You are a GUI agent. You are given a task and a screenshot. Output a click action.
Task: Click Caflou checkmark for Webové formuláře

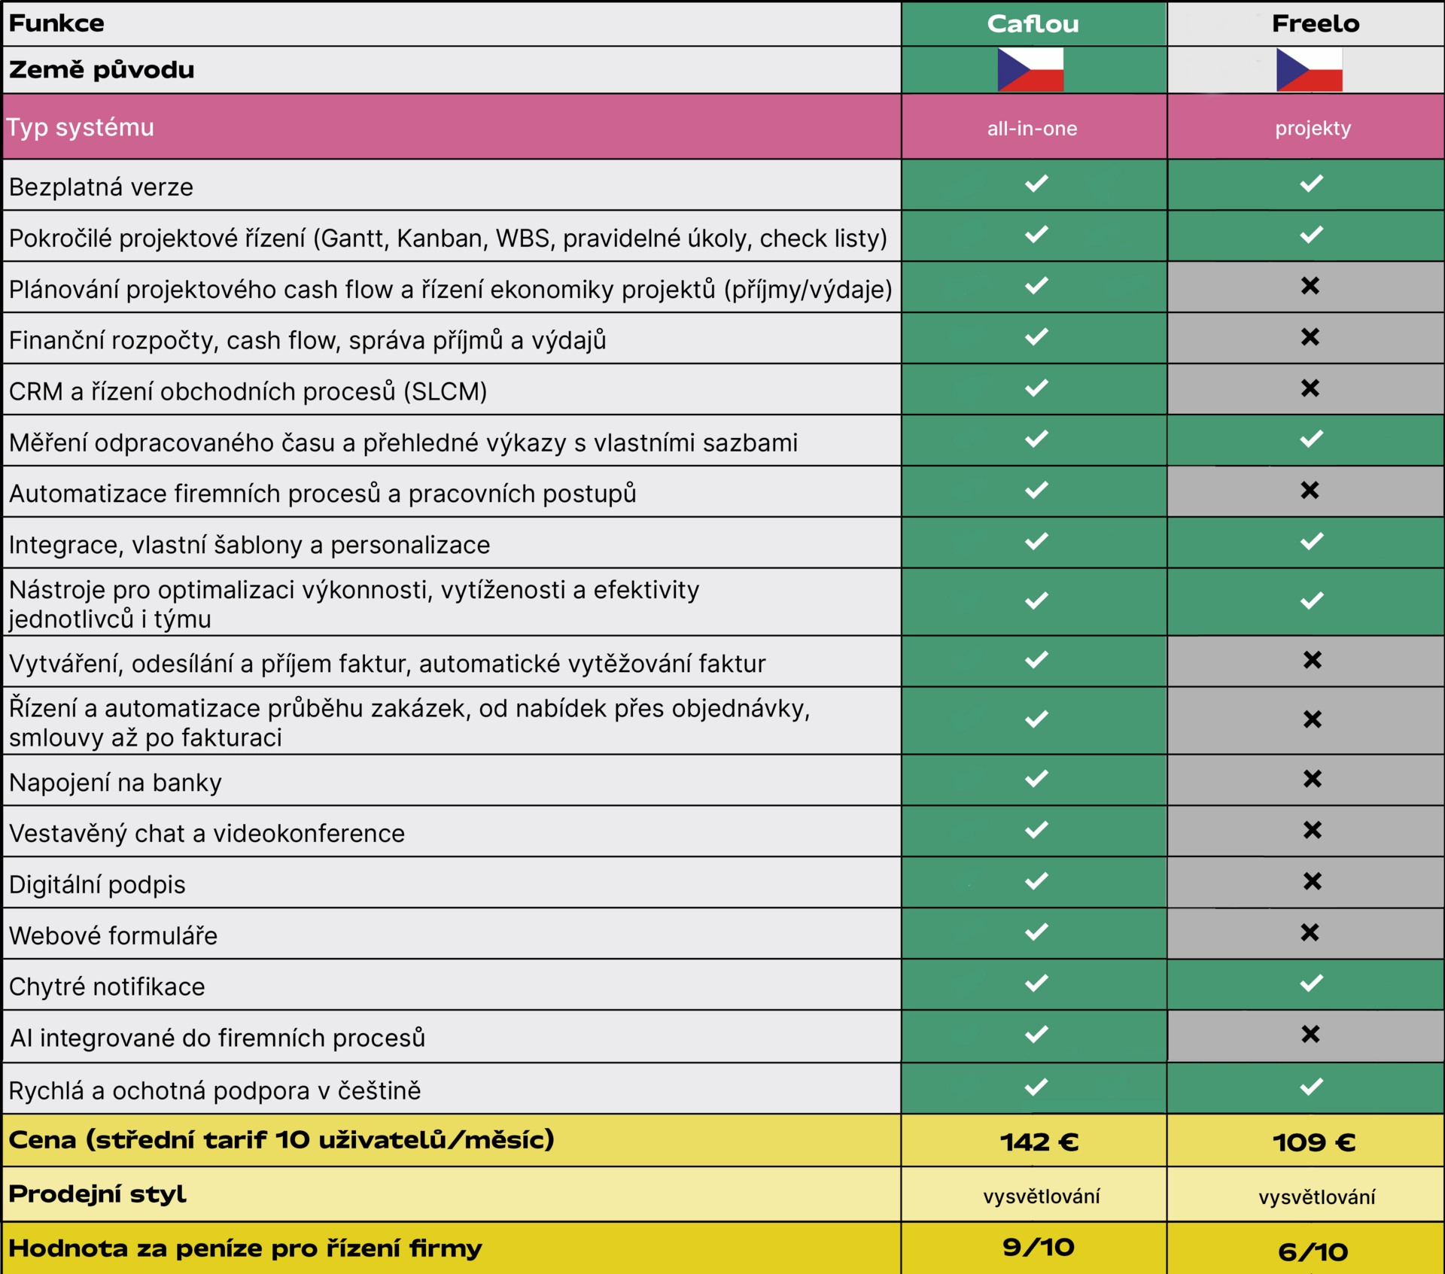pos(1036,932)
